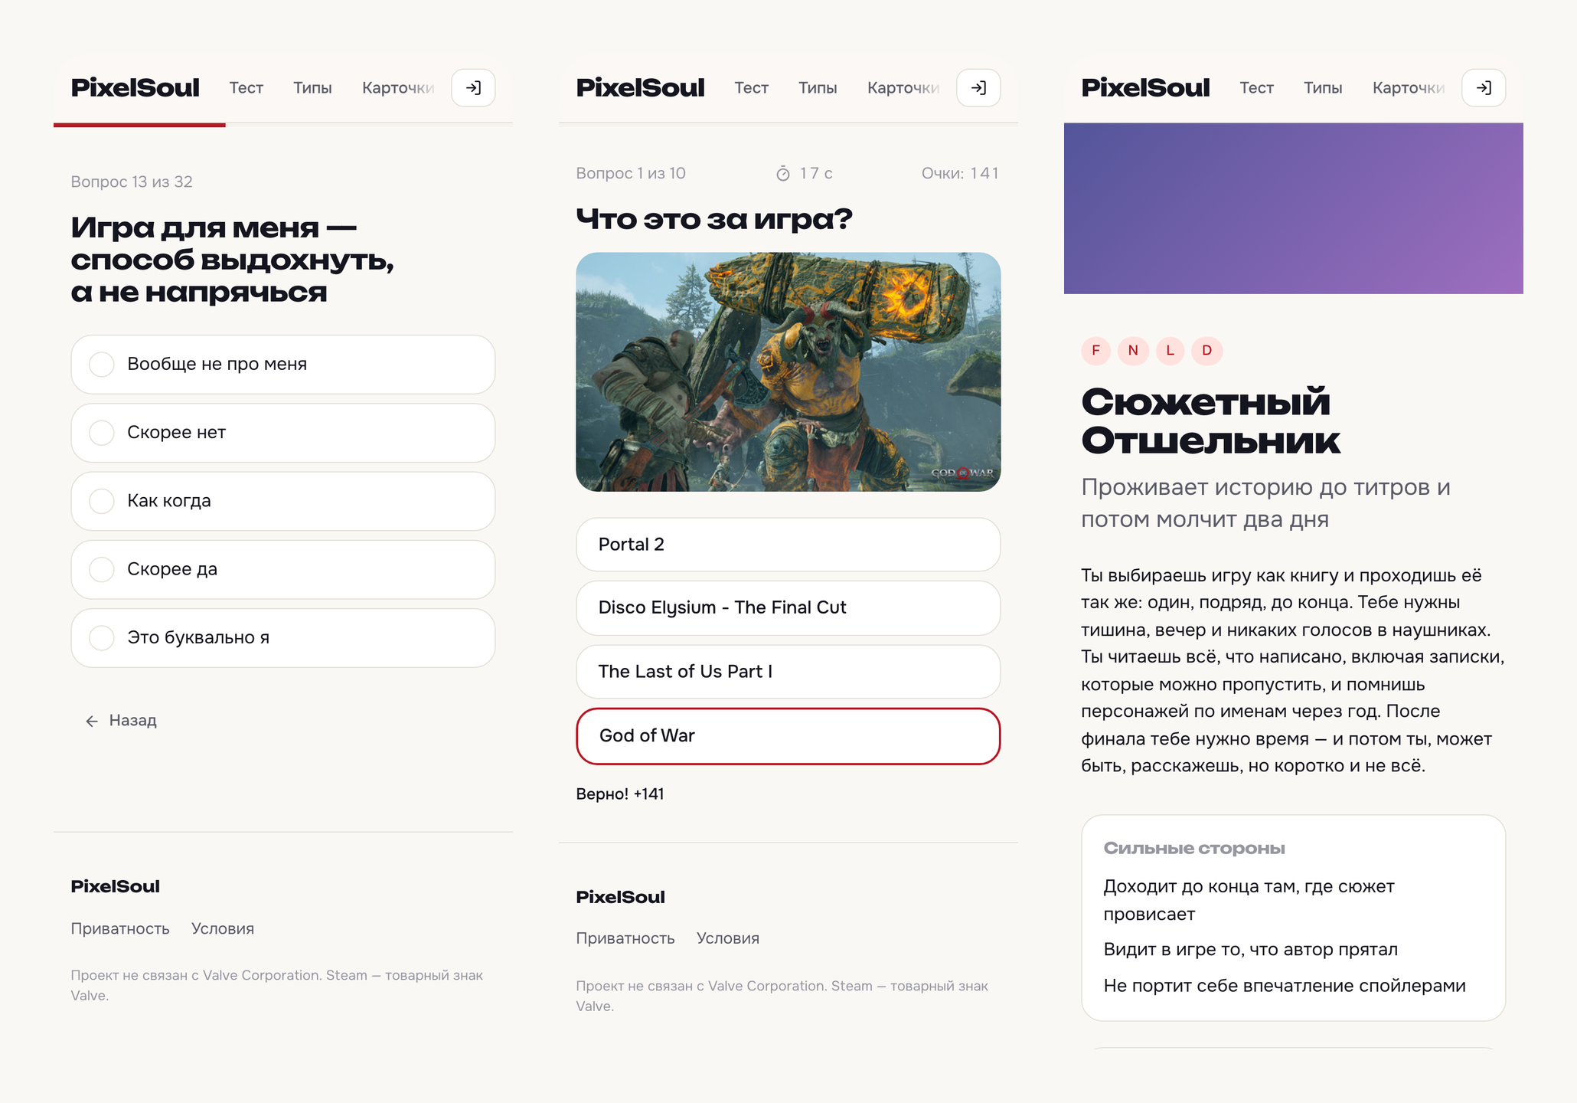The width and height of the screenshot is (1577, 1103).
Task: Pick the «Как когда» radio option
Action: click(x=283, y=501)
